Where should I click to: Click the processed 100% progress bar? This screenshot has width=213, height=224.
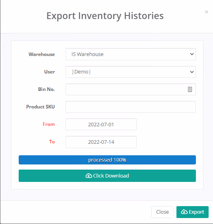click(x=107, y=160)
